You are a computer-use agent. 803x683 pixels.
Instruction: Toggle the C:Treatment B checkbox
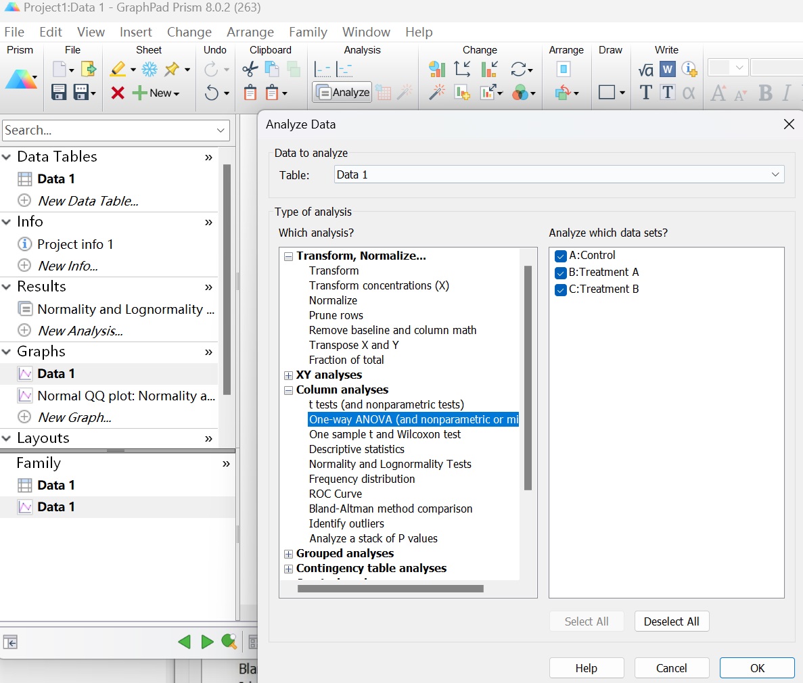(560, 289)
